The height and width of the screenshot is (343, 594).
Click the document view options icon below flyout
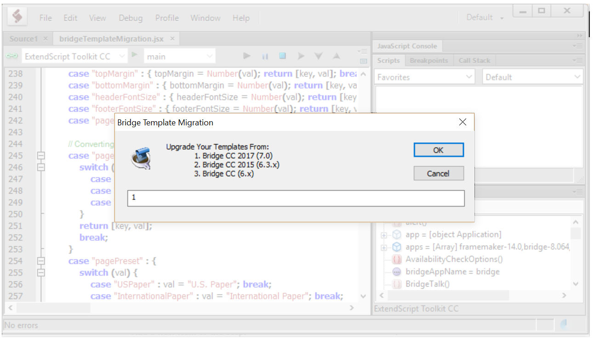coord(364,61)
